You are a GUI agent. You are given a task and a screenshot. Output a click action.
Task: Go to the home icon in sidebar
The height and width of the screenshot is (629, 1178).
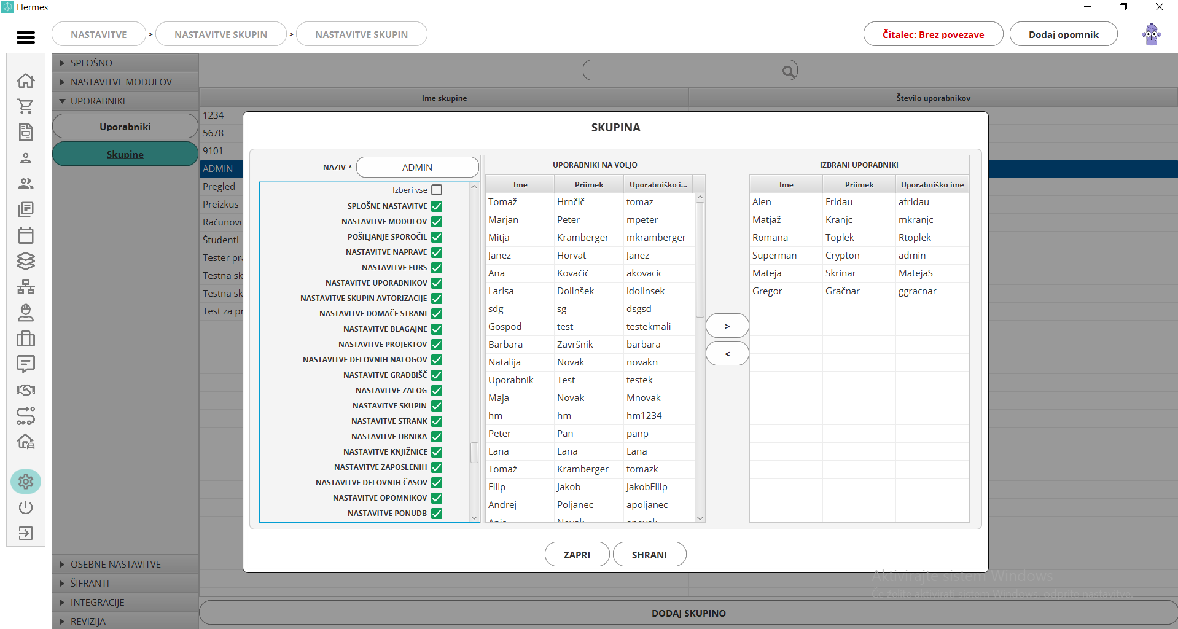[26, 81]
